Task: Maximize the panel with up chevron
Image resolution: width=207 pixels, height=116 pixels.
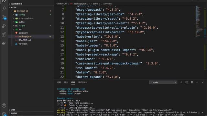Action: click(x=197, y=82)
